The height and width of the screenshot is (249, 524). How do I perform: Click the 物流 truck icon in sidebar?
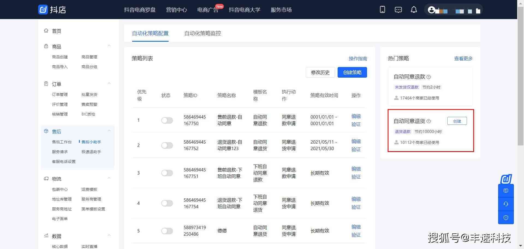46,179
